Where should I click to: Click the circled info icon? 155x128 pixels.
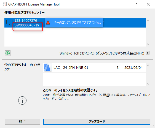(x=22, y=100)
